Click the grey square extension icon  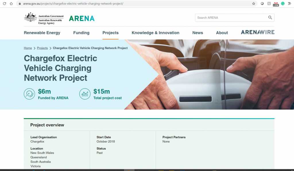[269, 3]
